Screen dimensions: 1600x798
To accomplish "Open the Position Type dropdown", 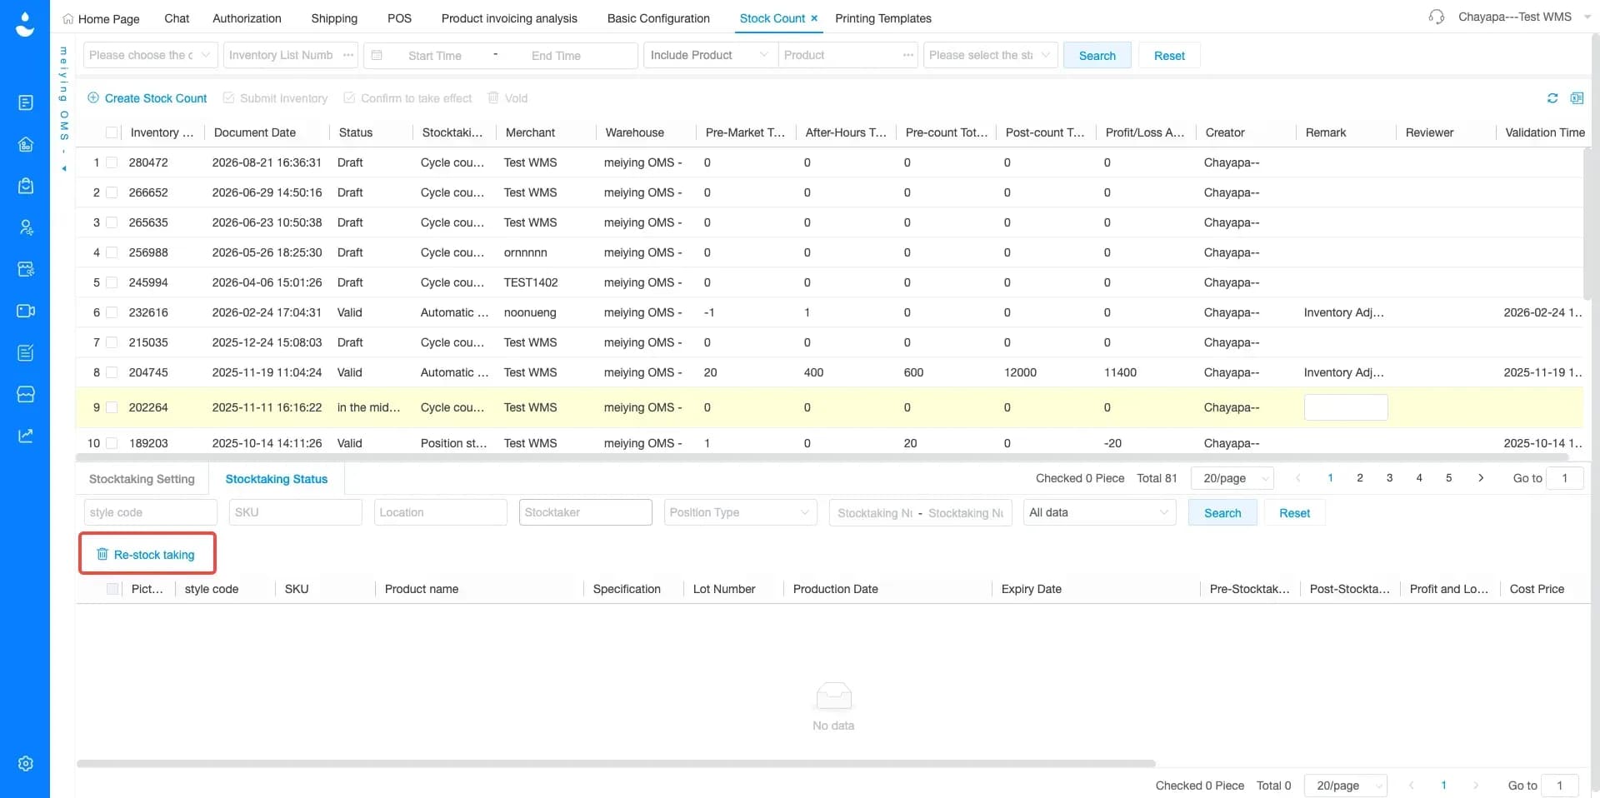I will (x=740, y=512).
